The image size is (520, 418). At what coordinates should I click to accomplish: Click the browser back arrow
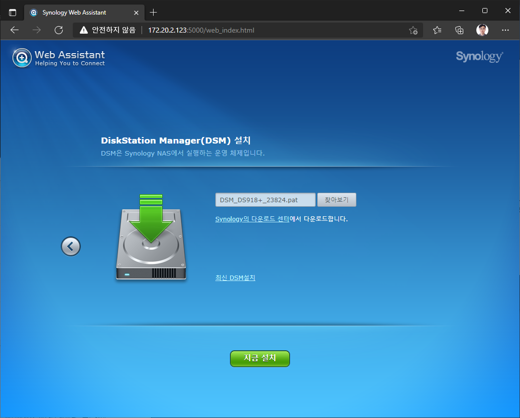14,30
